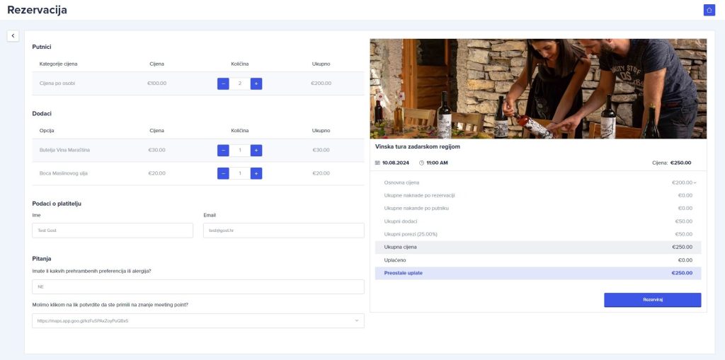725x360 pixels.
Task: Click the €200.00 total in Putnici table
Action: tap(321, 83)
